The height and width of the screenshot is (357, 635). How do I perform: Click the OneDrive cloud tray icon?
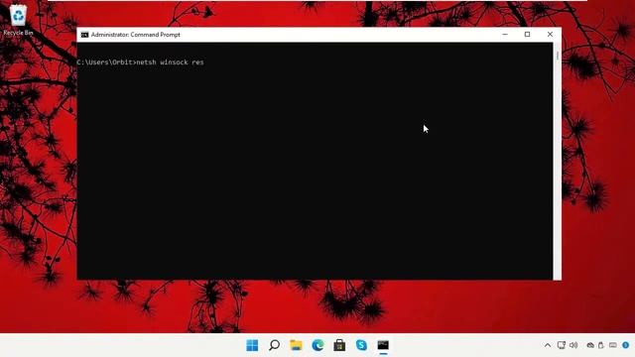pyautogui.click(x=590, y=345)
